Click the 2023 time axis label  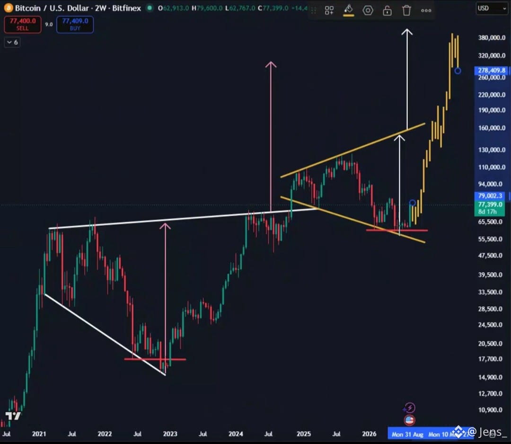(170, 434)
